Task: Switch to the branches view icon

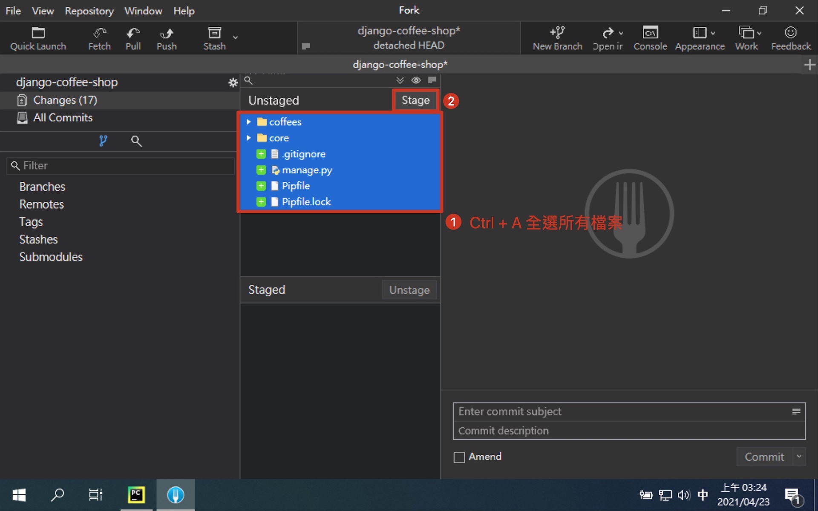Action: click(x=103, y=141)
